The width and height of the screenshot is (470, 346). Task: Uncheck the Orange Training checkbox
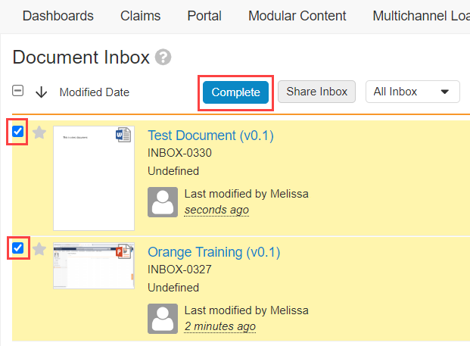18,248
